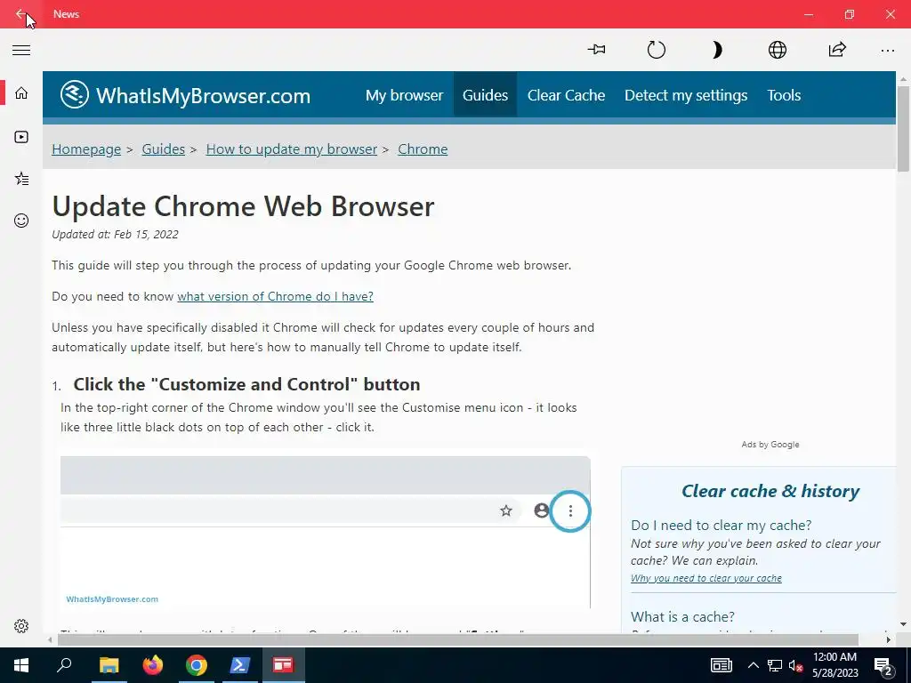Click the Update Chrome Web Browser heading
911x683 pixels.
tap(244, 206)
